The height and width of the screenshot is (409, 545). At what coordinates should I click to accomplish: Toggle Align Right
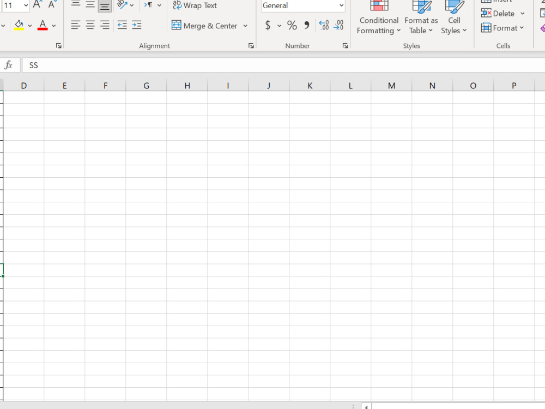pyautogui.click(x=105, y=25)
